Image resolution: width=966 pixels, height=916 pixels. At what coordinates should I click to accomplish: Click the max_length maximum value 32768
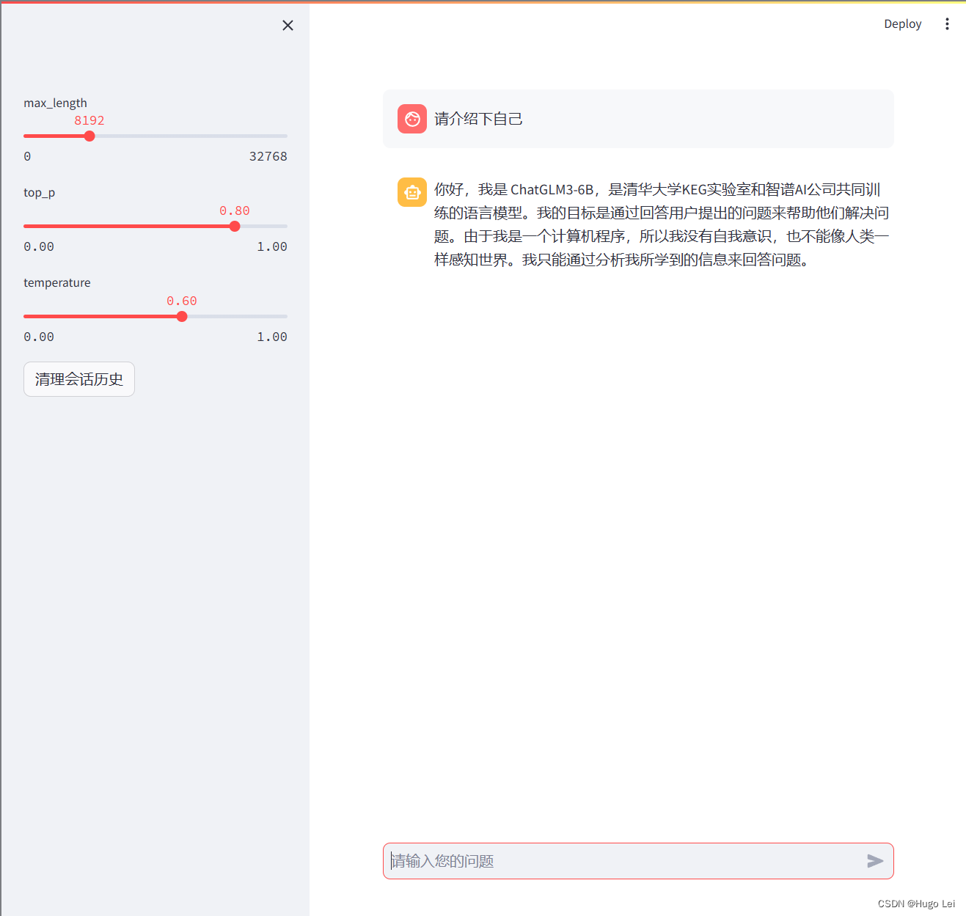268,156
